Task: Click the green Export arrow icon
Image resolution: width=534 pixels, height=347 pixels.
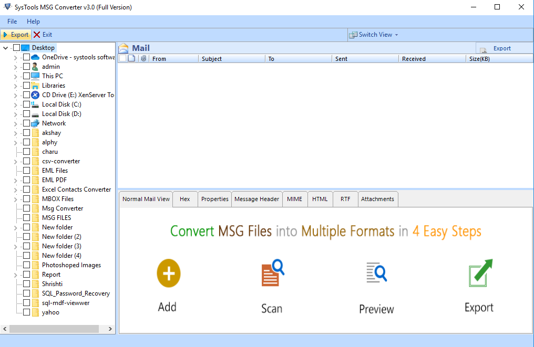Action: click(480, 273)
